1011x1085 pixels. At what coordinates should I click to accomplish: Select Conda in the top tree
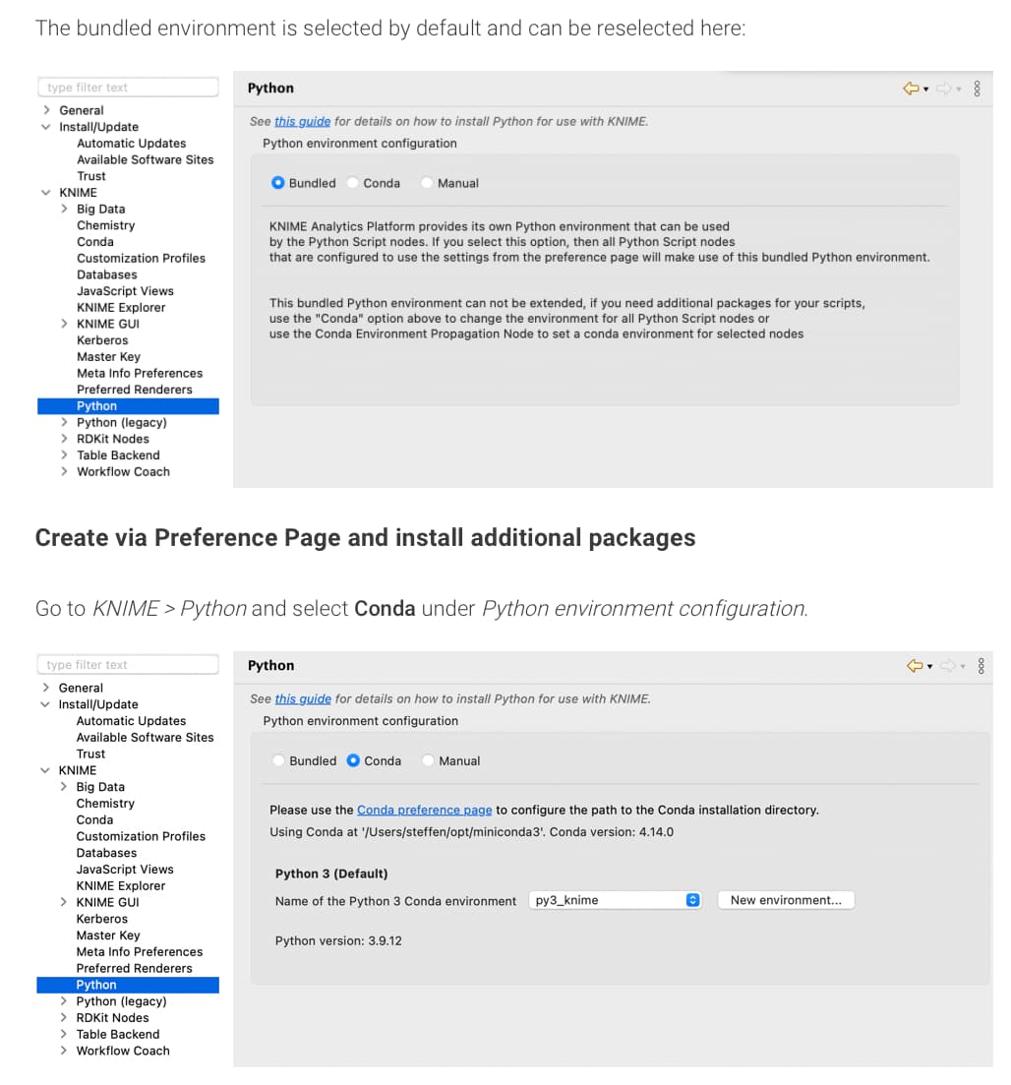coord(95,242)
